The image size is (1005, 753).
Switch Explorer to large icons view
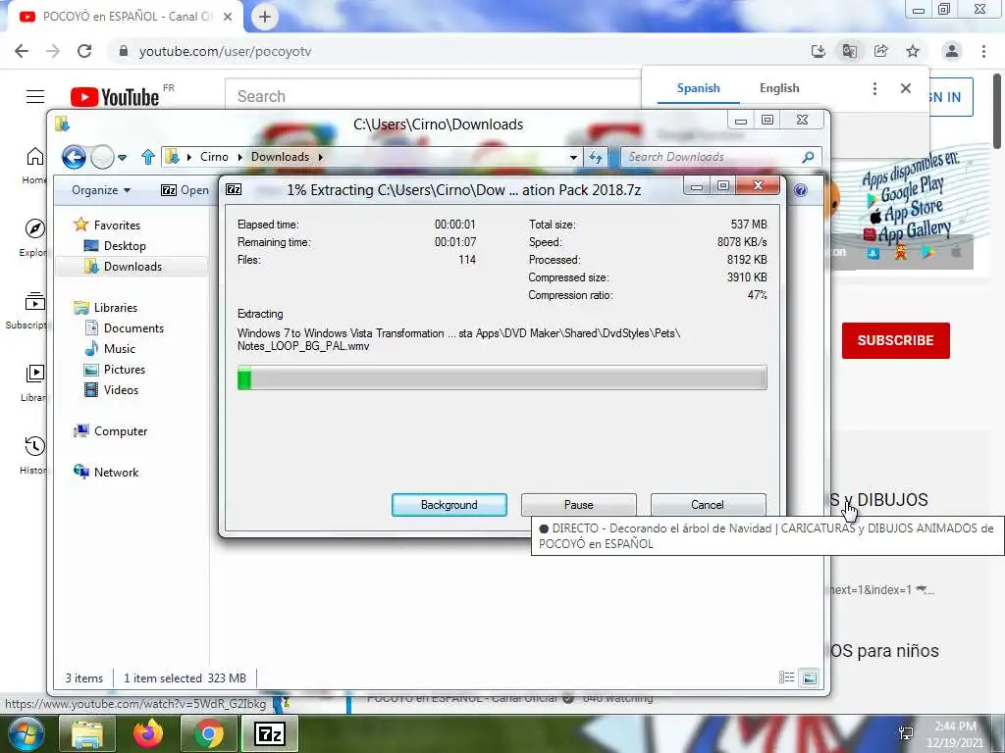(810, 678)
